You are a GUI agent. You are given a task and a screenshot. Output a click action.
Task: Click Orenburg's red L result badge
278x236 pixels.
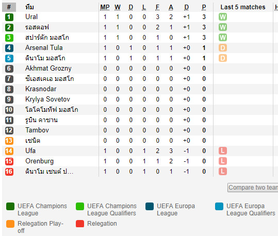pos(223,161)
